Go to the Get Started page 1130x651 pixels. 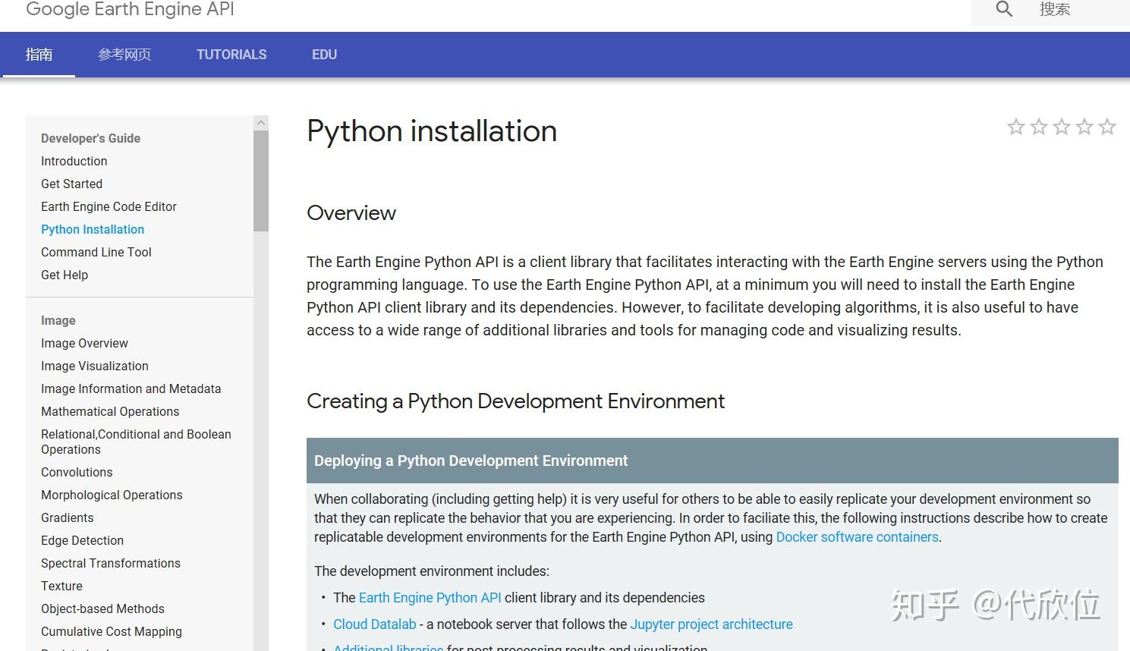click(x=71, y=184)
